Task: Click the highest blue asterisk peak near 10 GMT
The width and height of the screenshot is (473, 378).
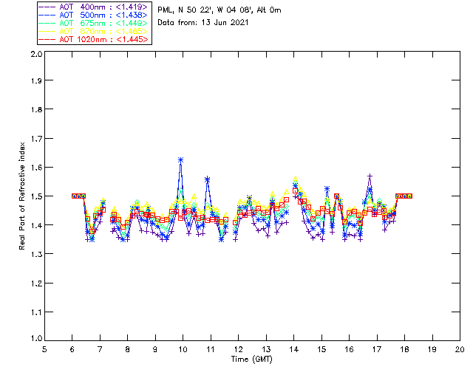Action: (x=180, y=160)
